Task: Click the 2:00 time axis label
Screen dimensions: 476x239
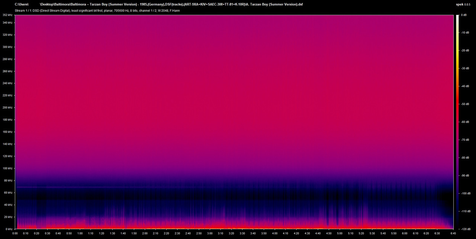Action: tap(145, 233)
